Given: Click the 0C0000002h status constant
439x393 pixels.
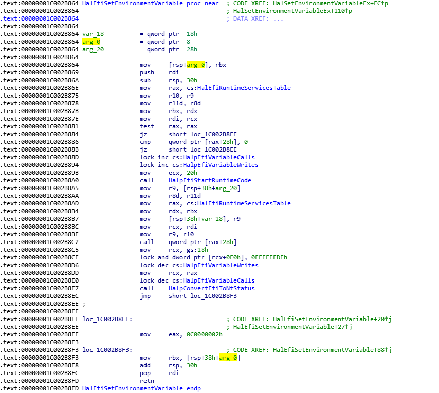Looking at the screenshot, I should [205, 335].
